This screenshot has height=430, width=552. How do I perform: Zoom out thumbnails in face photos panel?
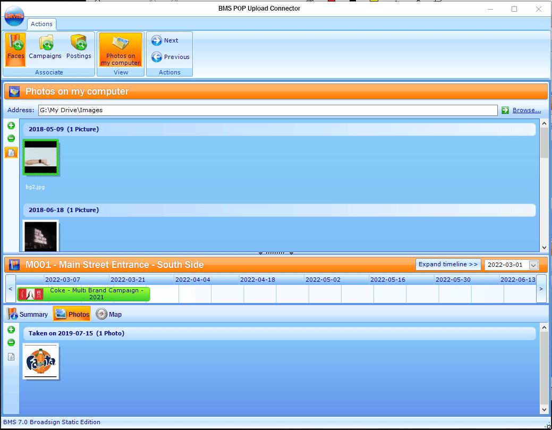click(11, 343)
